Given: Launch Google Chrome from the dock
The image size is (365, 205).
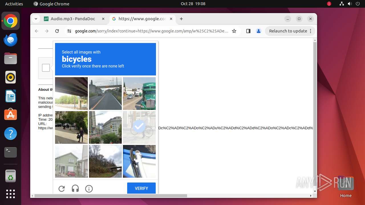Looking at the screenshot, I should point(11,21).
